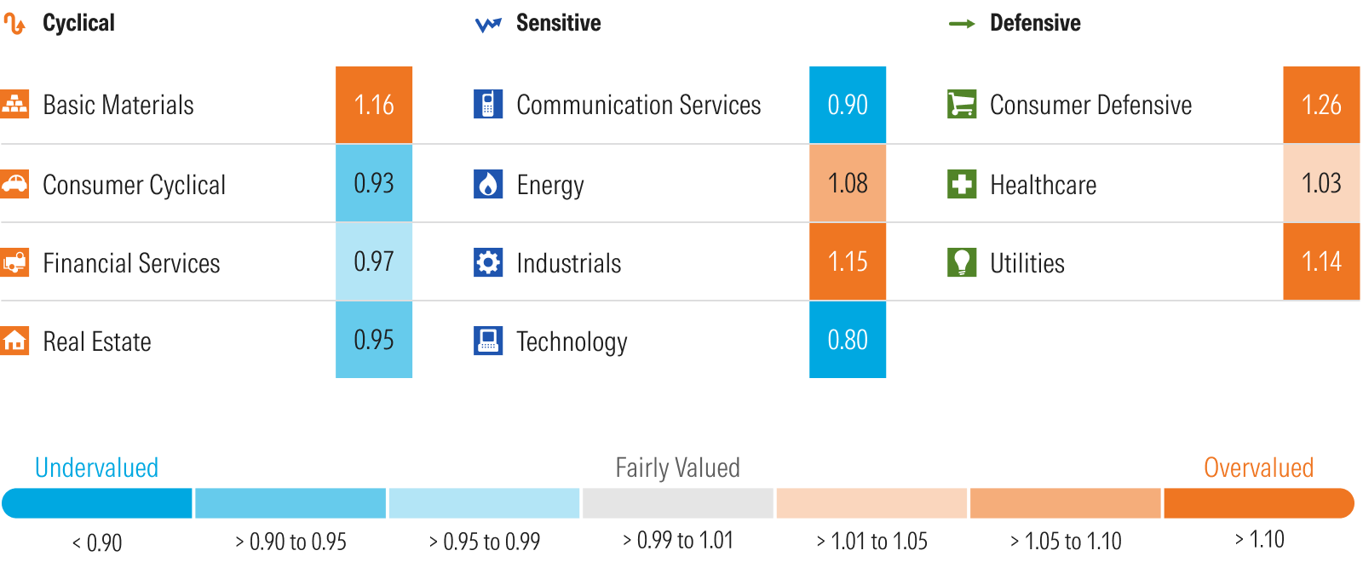Click the Consumer Defensive 1.26 value cell
Screen dimensions: 1363x562
pos(1321,105)
